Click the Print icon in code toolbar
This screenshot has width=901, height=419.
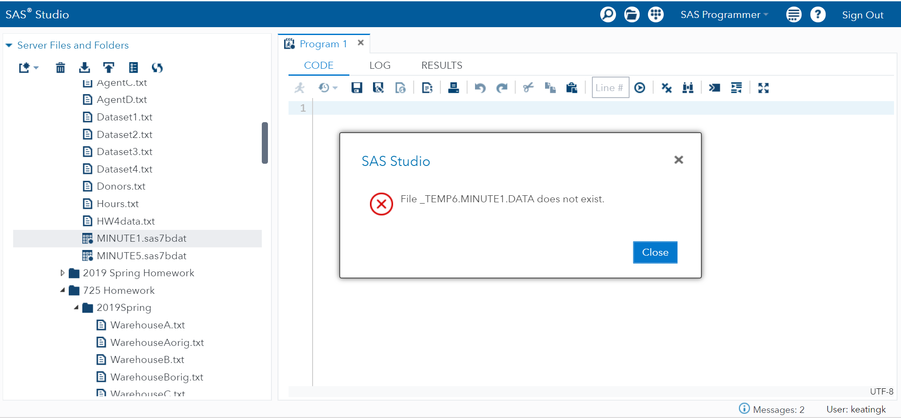pyautogui.click(x=454, y=88)
